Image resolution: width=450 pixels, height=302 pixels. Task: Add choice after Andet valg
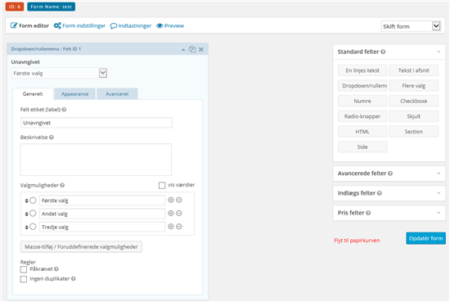171,213
